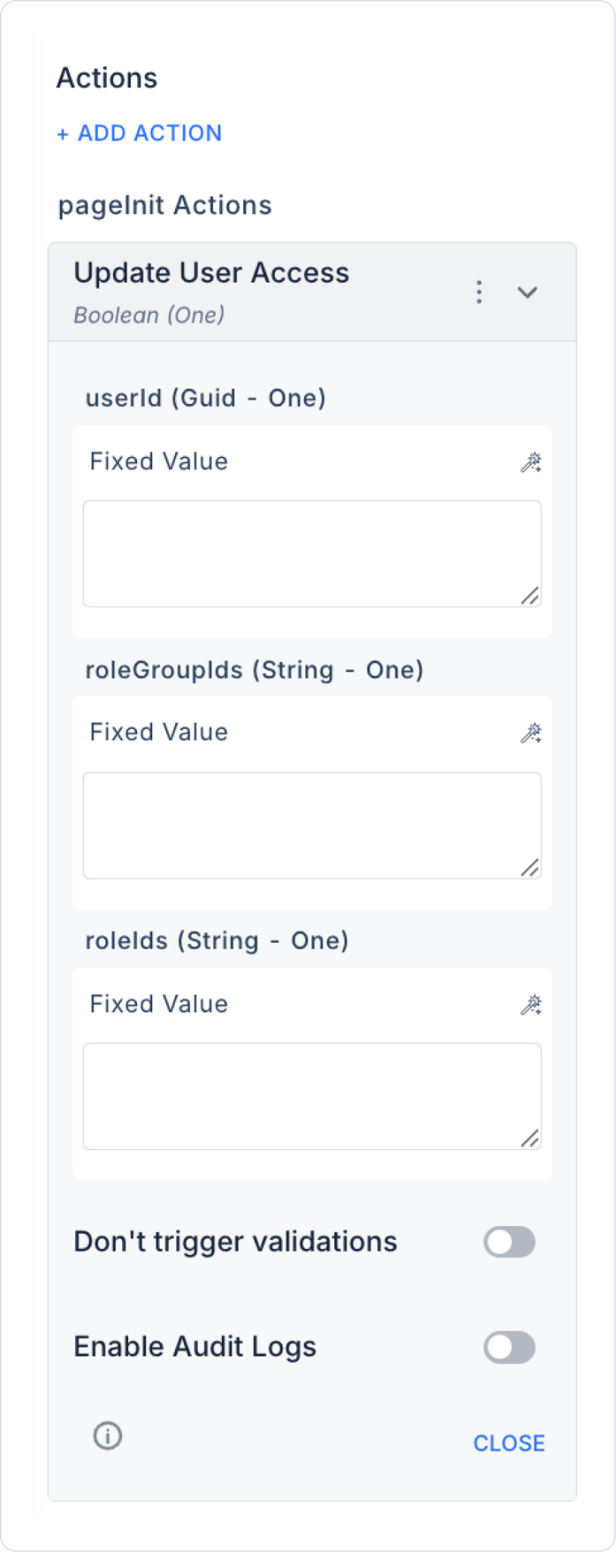This screenshot has width=616, height=1552.
Task: Focus the userId fixed value text area
Action: pyautogui.click(x=312, y=553)
